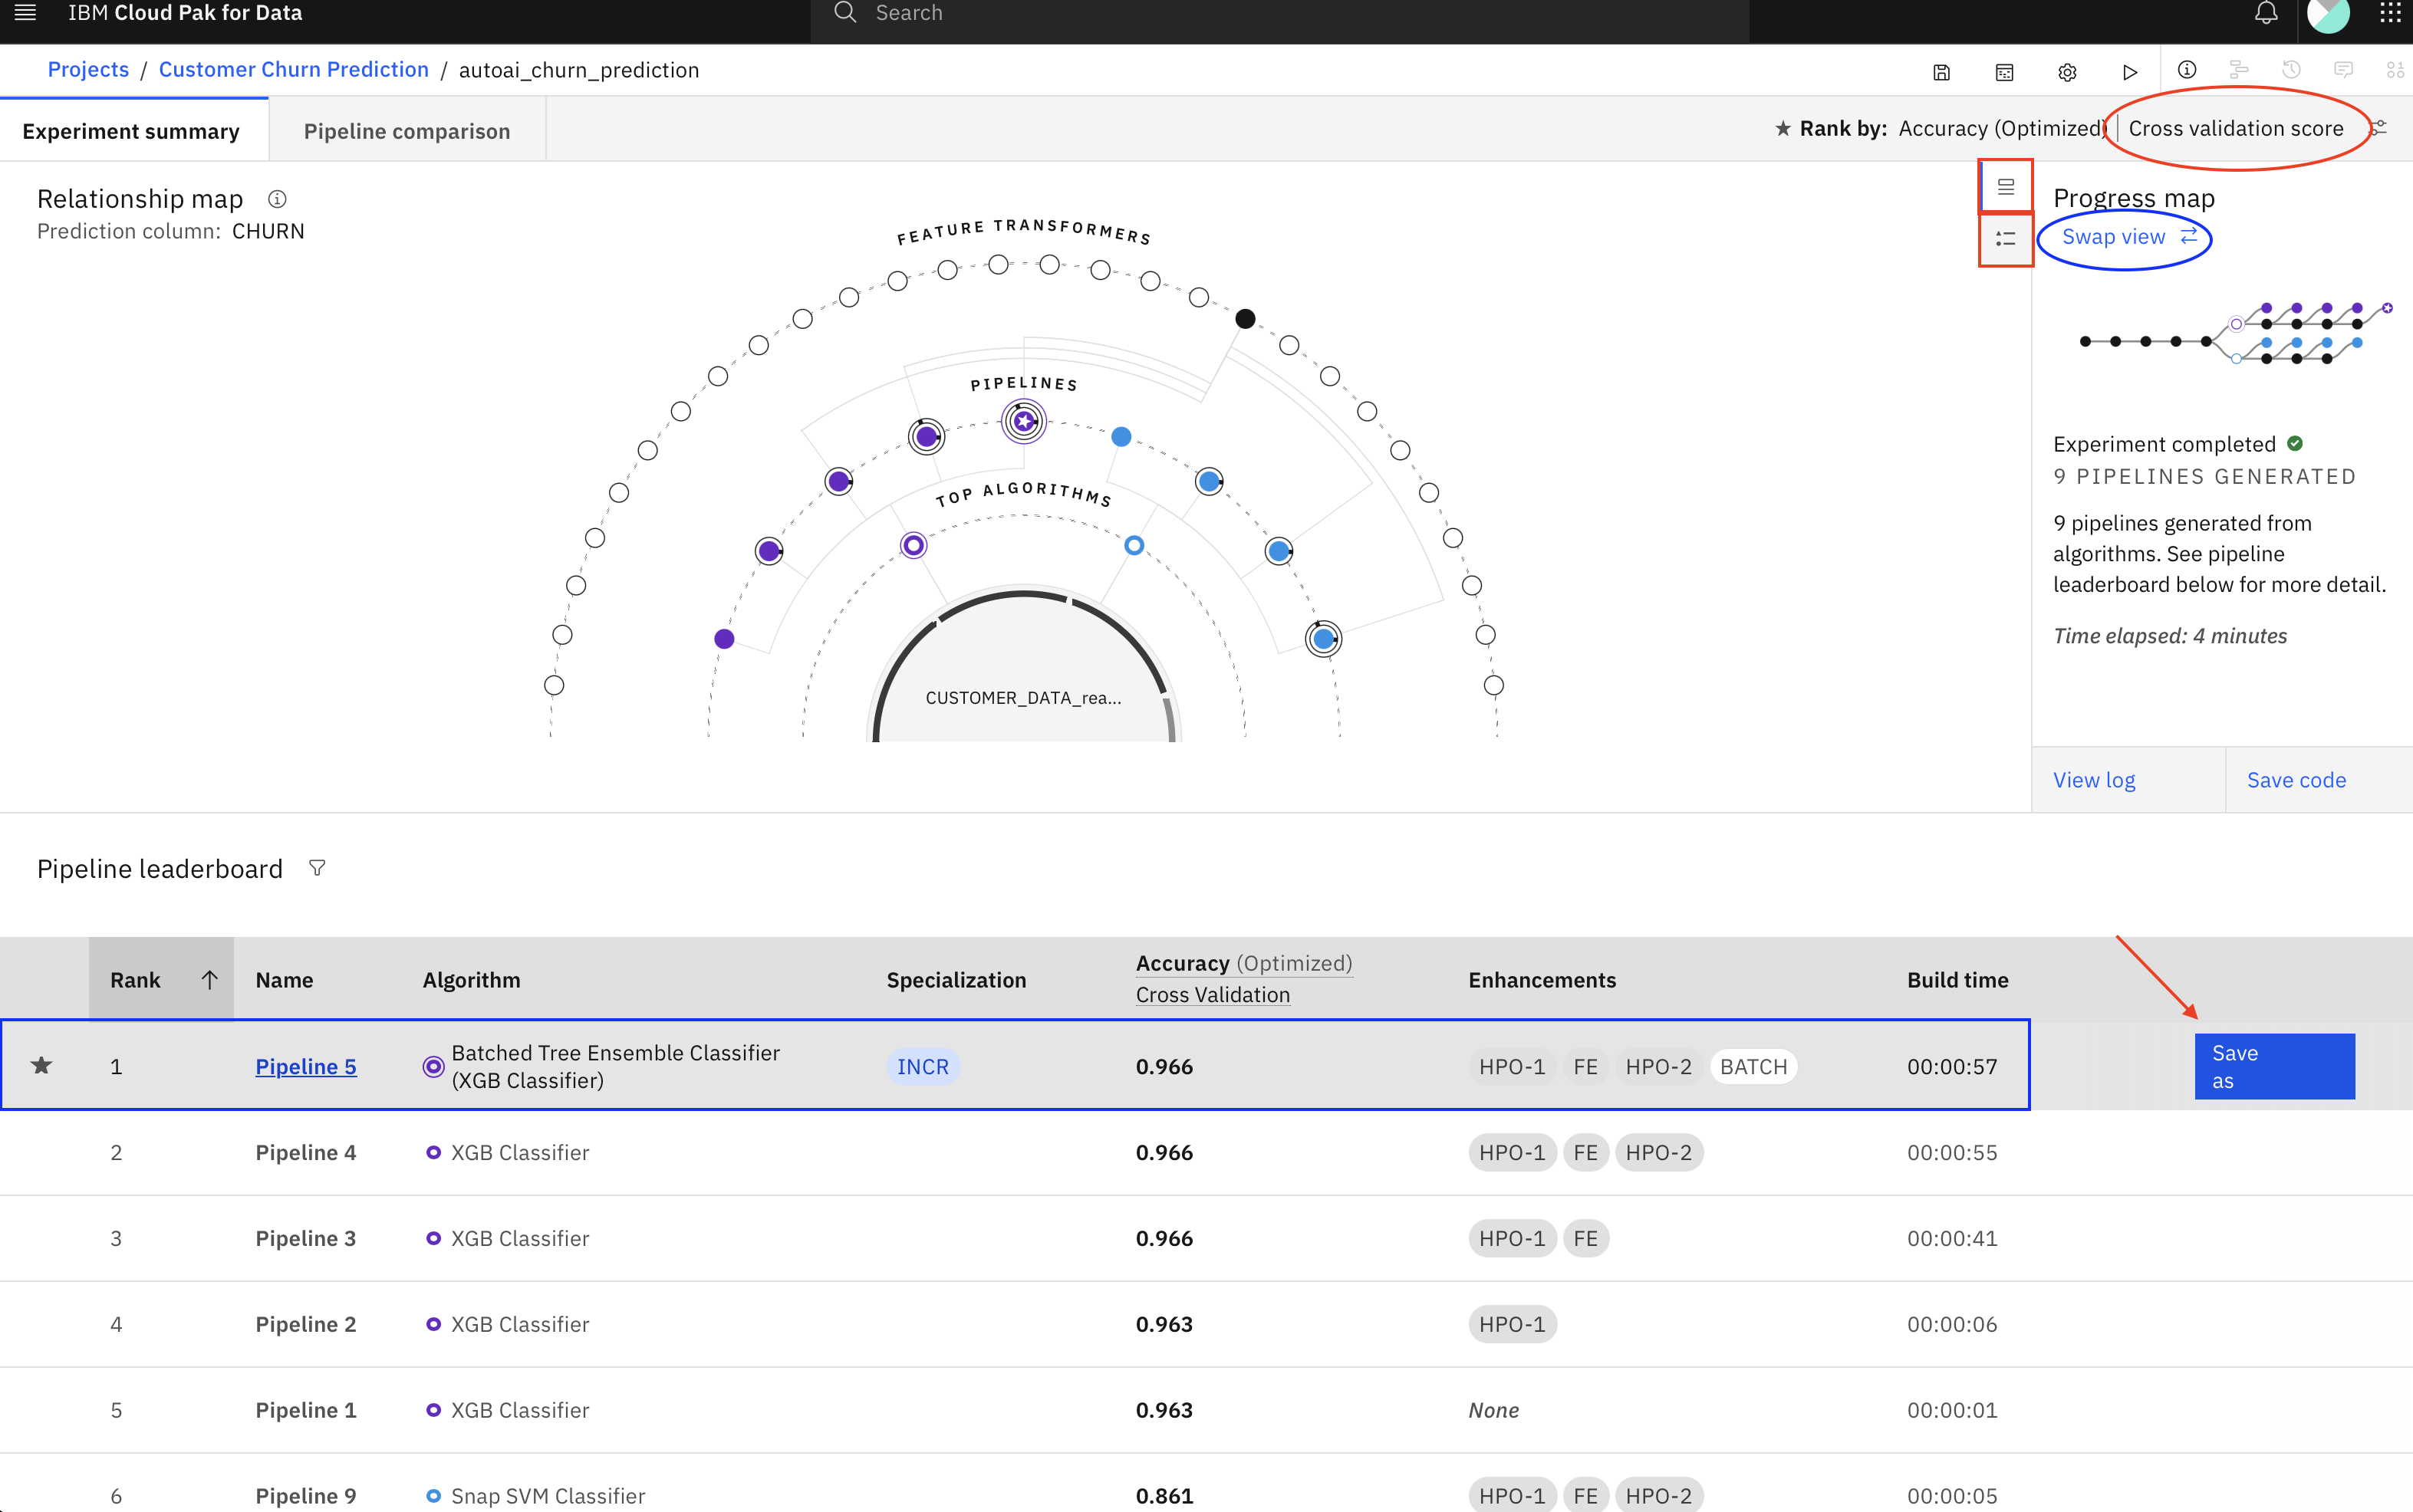Viewport: 2413px width, 1512px height.
Task: Click the progress map thumbnail diagram
Action: click(2235, 333)
